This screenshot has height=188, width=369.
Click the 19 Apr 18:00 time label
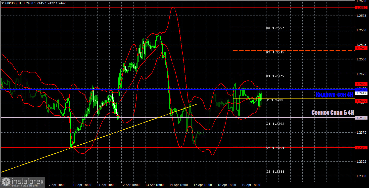251,185
